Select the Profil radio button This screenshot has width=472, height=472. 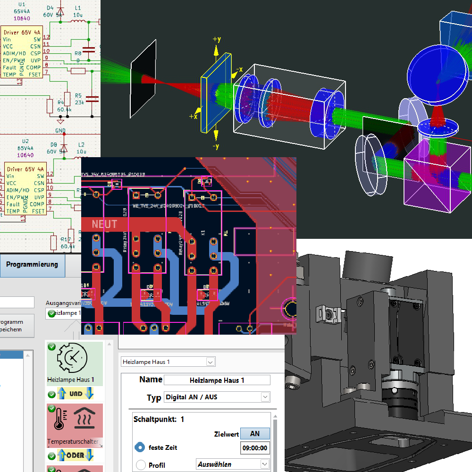140,465
